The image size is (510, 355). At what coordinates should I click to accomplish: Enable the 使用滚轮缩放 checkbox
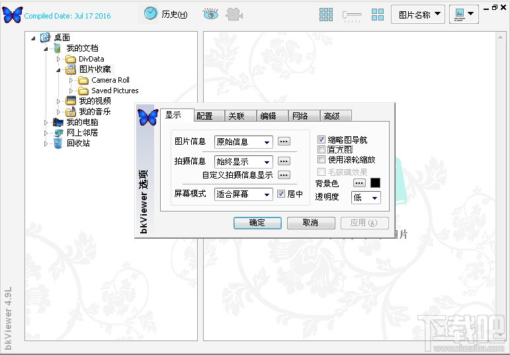[x=321, y=159]
